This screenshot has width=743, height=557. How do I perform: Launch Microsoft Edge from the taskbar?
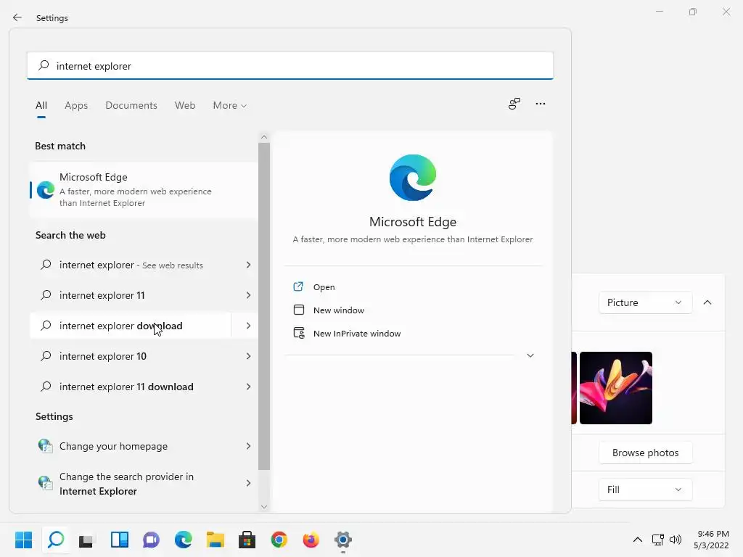point(183,540)
